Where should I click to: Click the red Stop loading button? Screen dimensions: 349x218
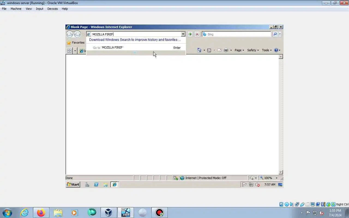[x=197, y=34]
